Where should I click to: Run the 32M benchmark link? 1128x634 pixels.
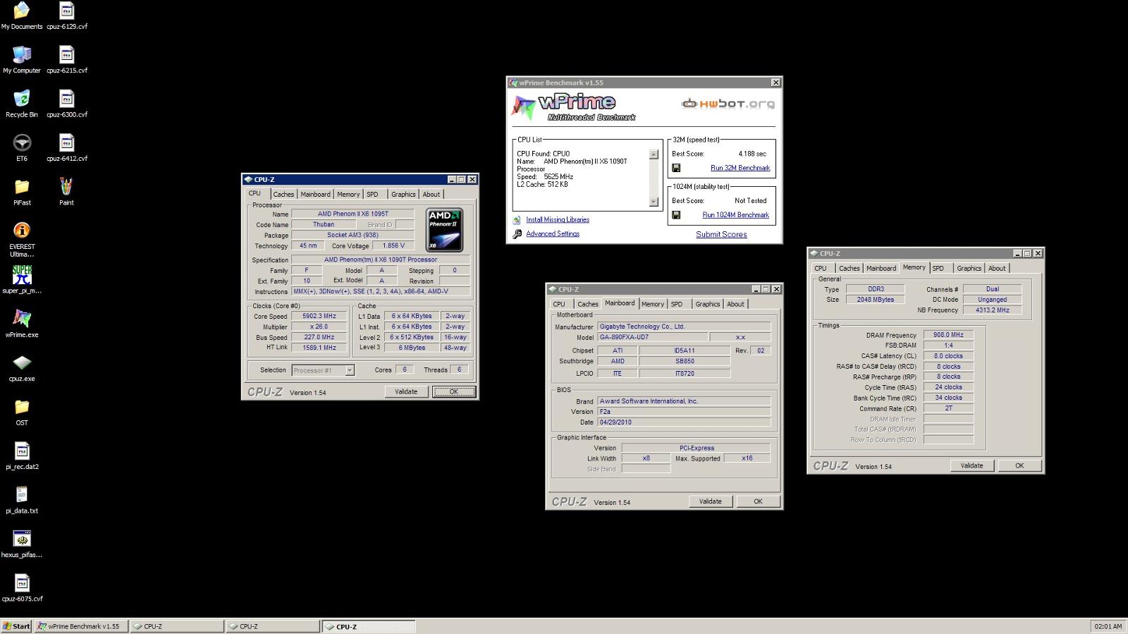[740, 168]
